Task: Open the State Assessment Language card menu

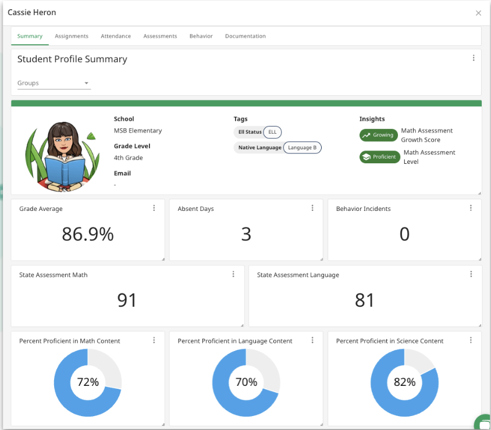Action: click(x=471, y=274)
